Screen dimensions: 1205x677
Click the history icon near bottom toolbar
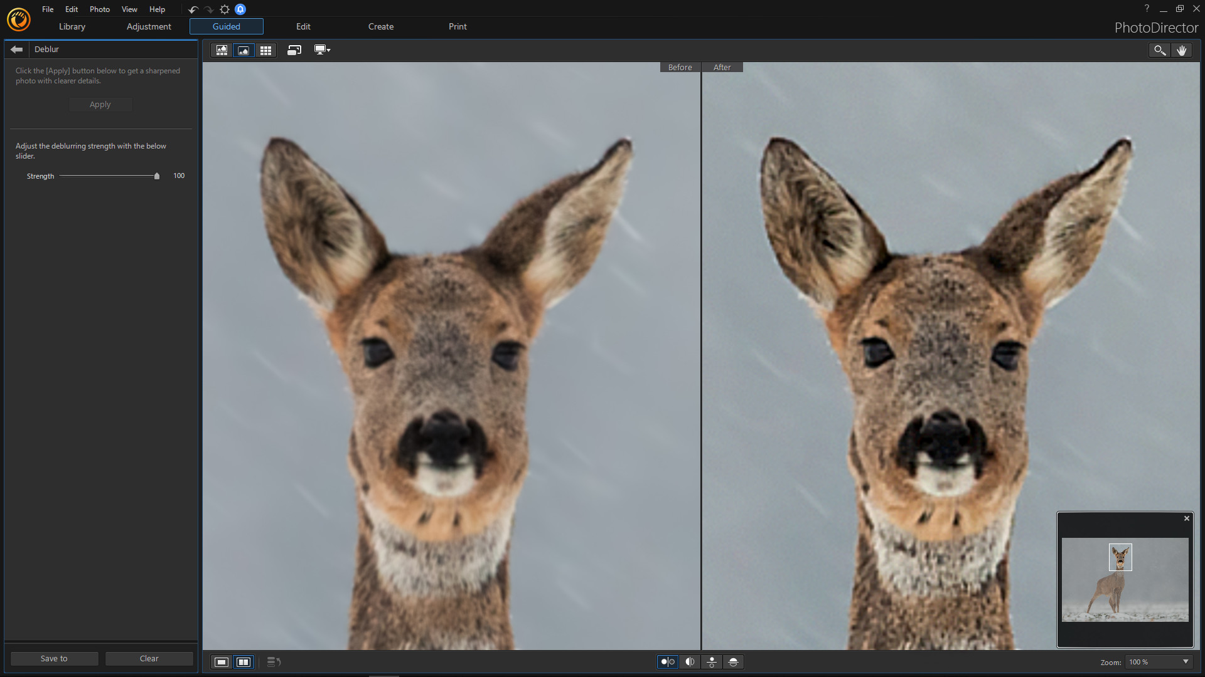pos(274,662)
